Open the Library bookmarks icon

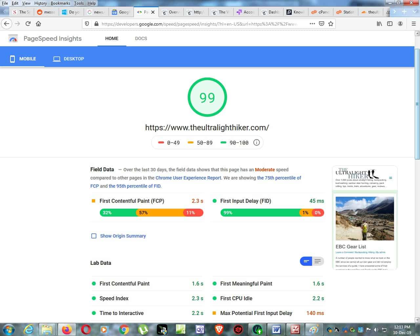[379, 24]
